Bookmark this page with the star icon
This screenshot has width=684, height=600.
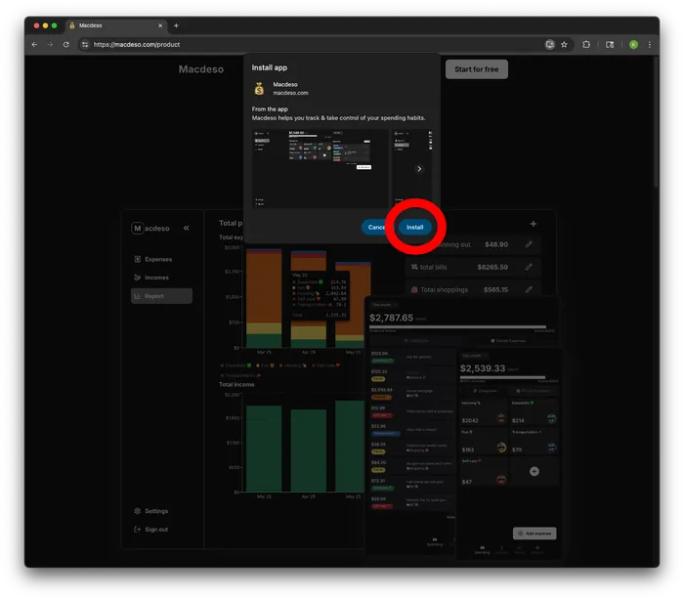(x=564, y=45)
